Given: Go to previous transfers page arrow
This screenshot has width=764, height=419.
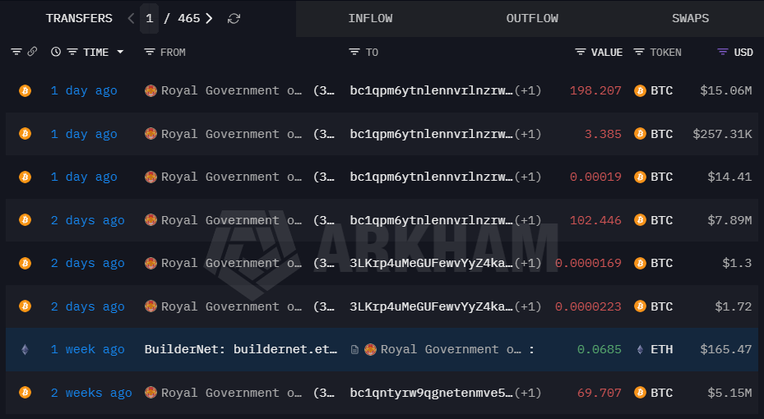Looking at the screenshot, I should point(131,19).
